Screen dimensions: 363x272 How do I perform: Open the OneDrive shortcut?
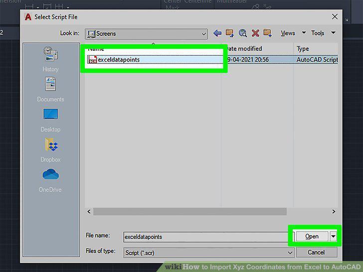(x=50, y=180)
